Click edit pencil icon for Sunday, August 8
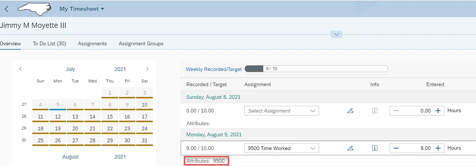 [x=350, y=111]
